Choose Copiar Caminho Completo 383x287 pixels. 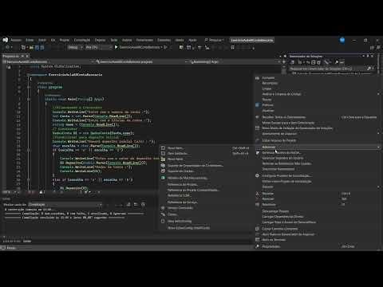pyautogui.click(x=318, y=229)
